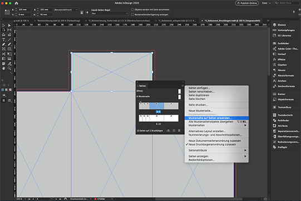Open the Farbfelder panel
The image size is (301, 201).
[x=281, y=43]
